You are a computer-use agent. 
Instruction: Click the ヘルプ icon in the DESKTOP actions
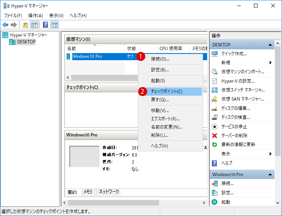215,163
